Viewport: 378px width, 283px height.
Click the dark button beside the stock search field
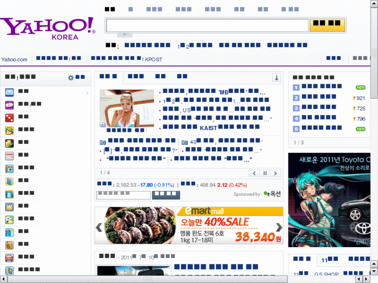[166, 195]
